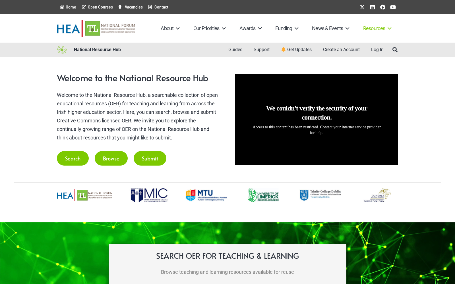Open the LinkedIn social icon
Image resolution: width=455 pixels, height=284 pixels.
[x=373, y=7]
